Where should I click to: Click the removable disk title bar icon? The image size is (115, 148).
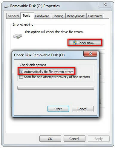[x=6, y=7]
